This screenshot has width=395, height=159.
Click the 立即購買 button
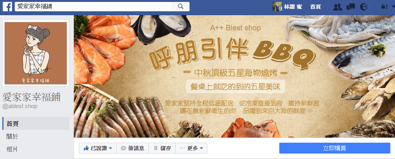tap(334, 148)
